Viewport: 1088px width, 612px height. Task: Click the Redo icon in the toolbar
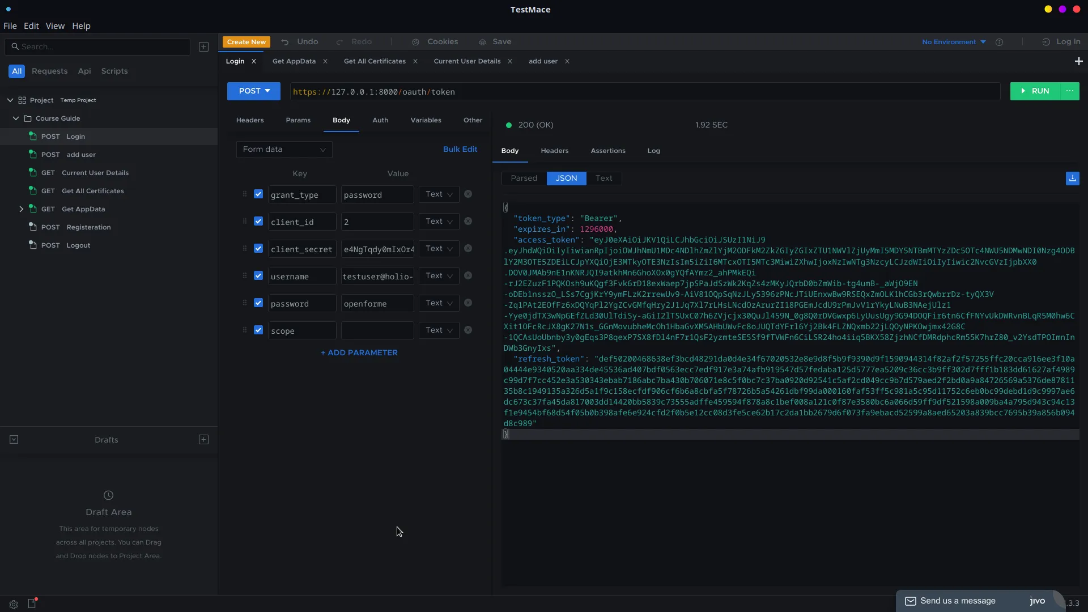click(x=340, y=41)
